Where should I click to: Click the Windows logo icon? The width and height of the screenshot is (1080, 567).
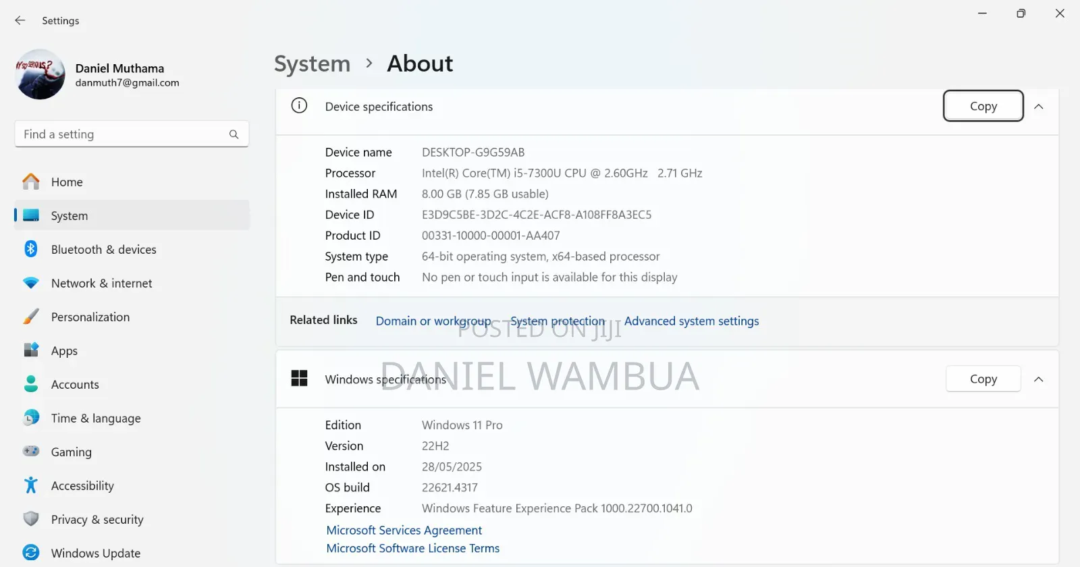(299, 379)
